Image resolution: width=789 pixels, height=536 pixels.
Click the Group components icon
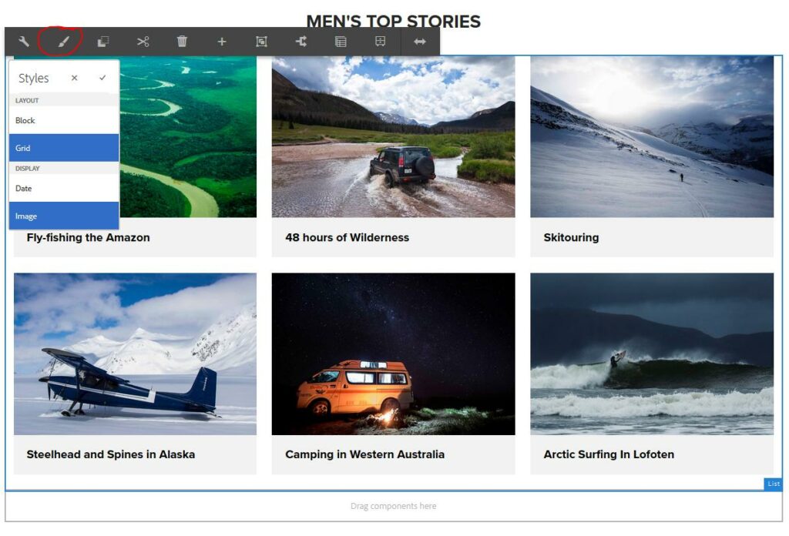(261, 42)
